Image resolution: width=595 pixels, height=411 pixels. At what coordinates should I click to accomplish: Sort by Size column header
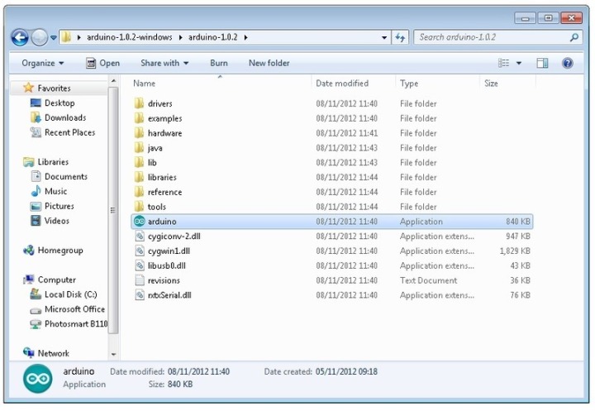tap(491, 84)
